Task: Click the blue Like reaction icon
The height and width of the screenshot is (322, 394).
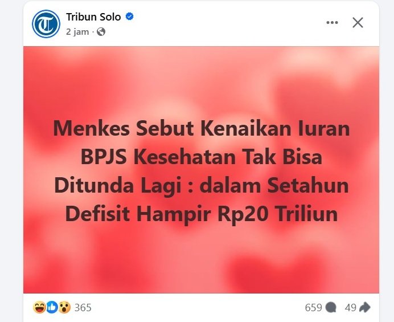Action: [x=52, y=307]
